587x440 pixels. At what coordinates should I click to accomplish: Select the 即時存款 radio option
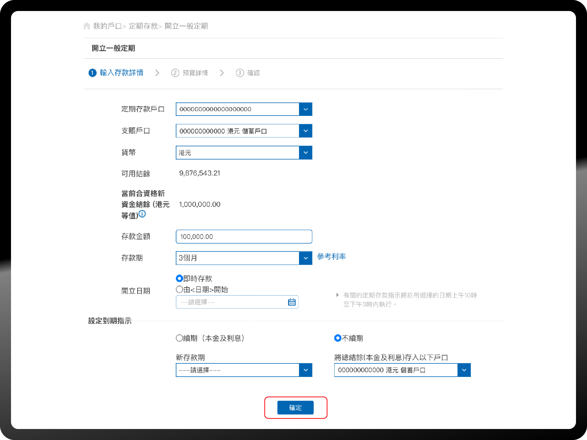179,279
